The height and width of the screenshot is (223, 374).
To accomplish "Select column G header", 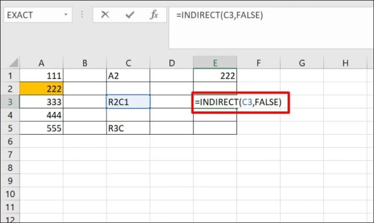I will (x=302, y=63).
